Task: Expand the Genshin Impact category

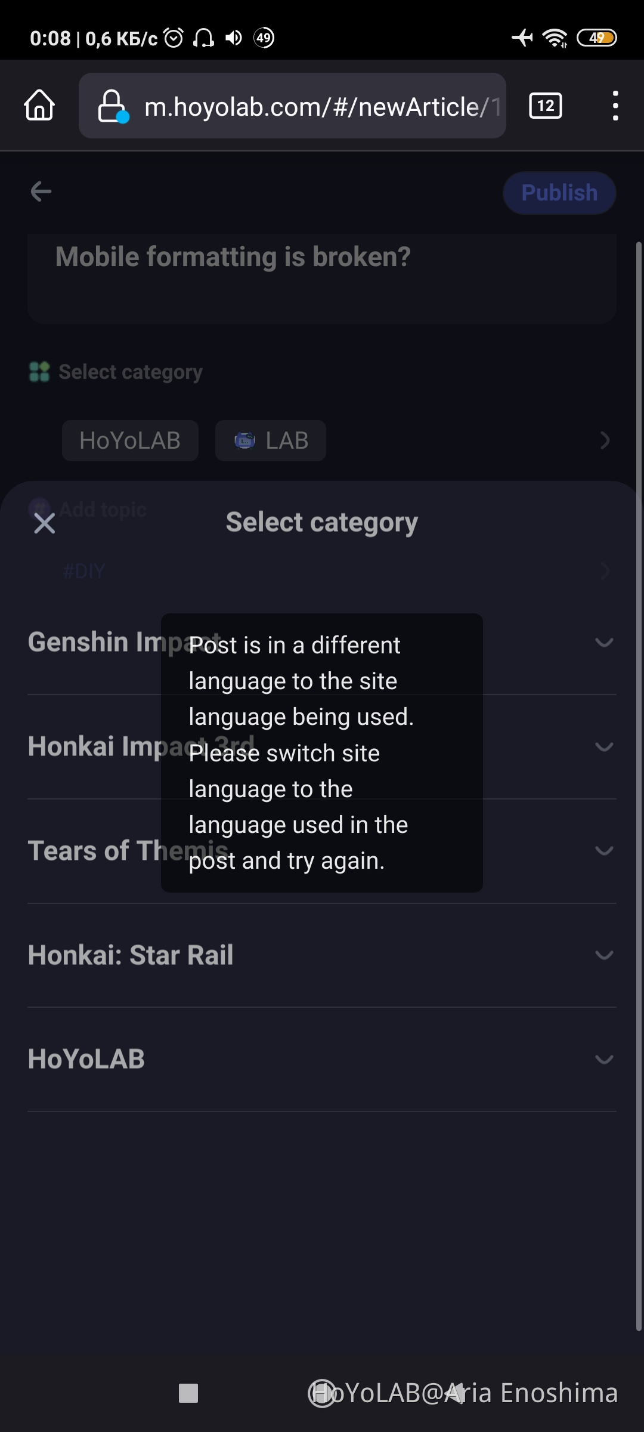Action: [603, 643]
